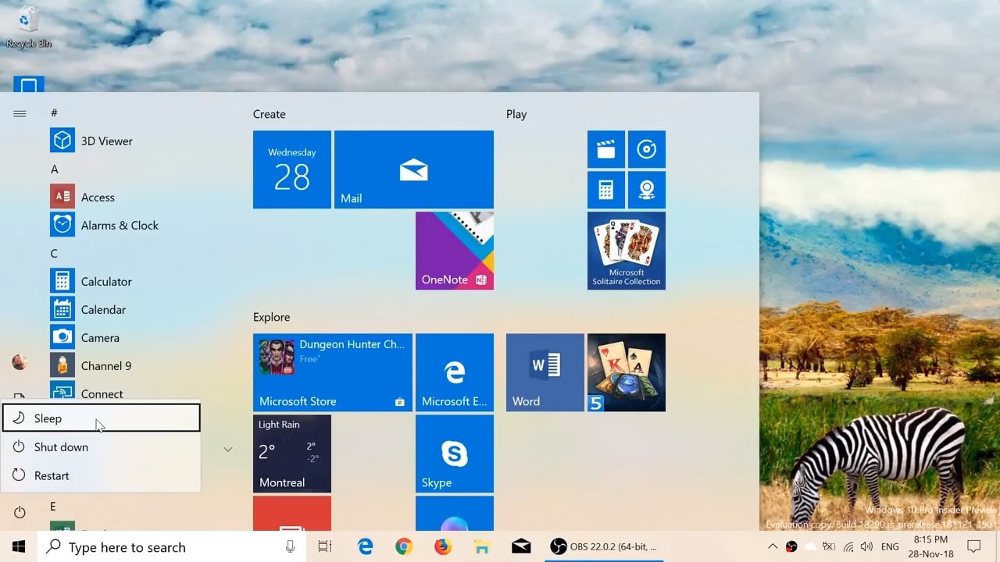Open File Explorer from the taskbar
The height and width of the screenshot is (562, 1000).
pos(482,546)
